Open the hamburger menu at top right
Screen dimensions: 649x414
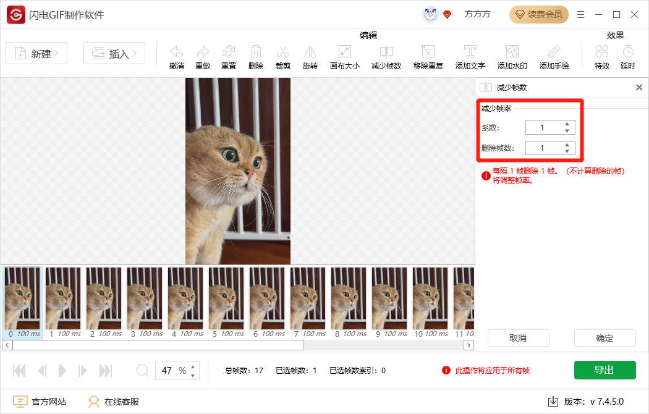pyautogui.click(x=580, y=14)
